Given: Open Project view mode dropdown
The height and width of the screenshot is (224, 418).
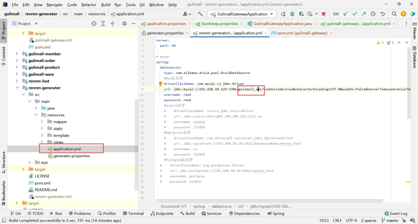Looking at the screenshot, I should pyautogui.click(x=36, y=24).
